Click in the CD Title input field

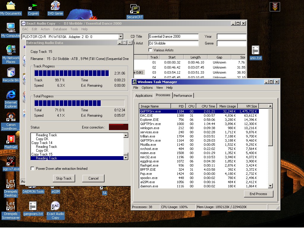pyautogui.click(x=173, y=37)
